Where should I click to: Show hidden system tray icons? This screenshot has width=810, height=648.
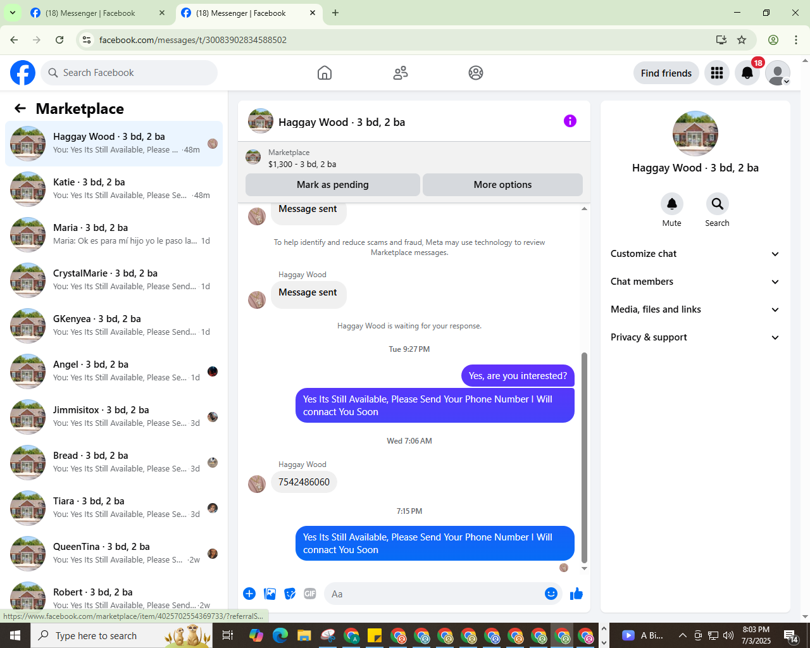pos(682,635)
